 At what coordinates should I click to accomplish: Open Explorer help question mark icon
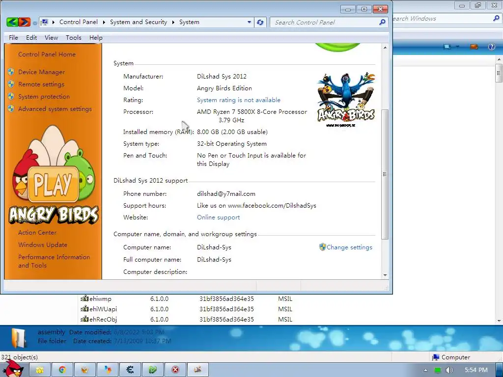(x=491, y=47)
